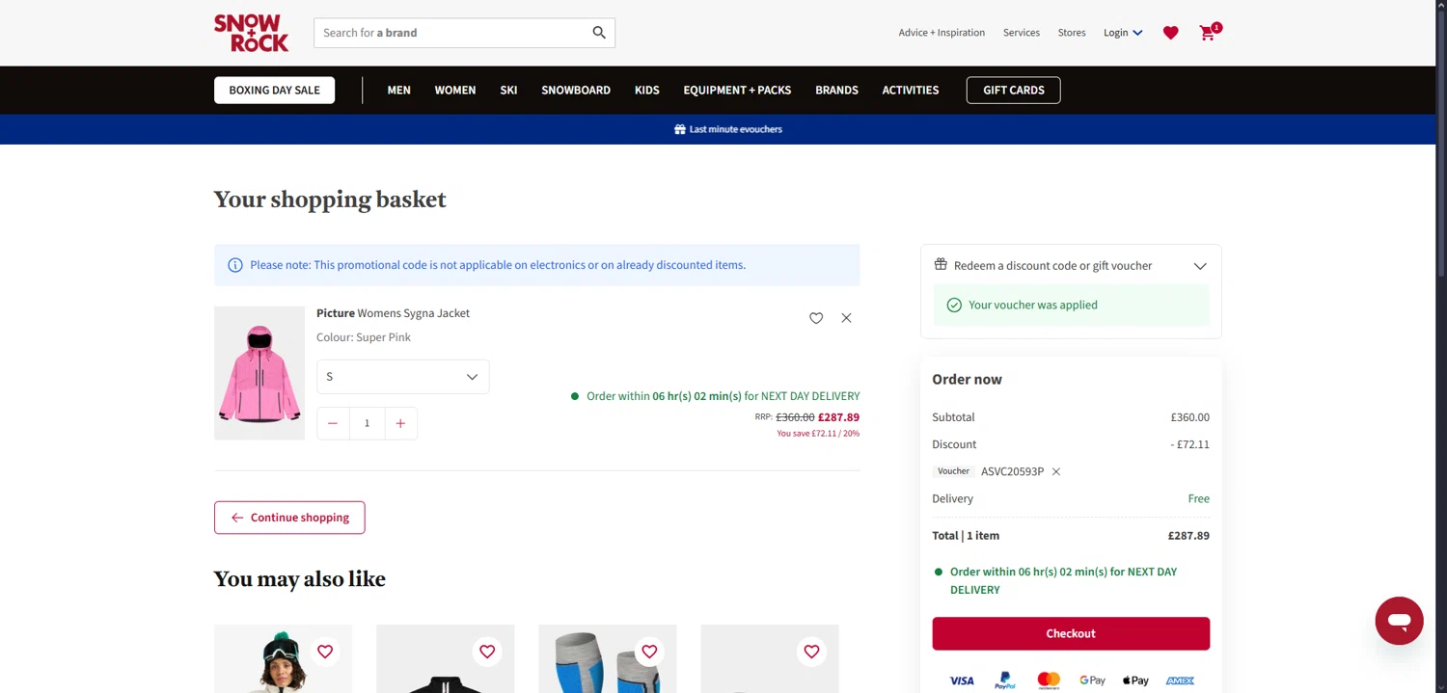Expand the Login dropdown
The width and height of the screenshot is (1447, 693).
pos(1123,33)
